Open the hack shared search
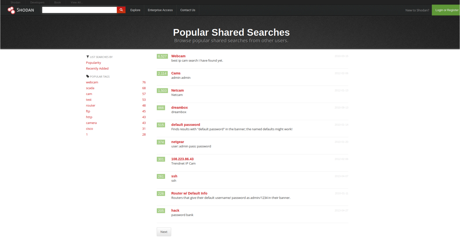460x238 pixels. pyautogui.click(x=175, y=210)
